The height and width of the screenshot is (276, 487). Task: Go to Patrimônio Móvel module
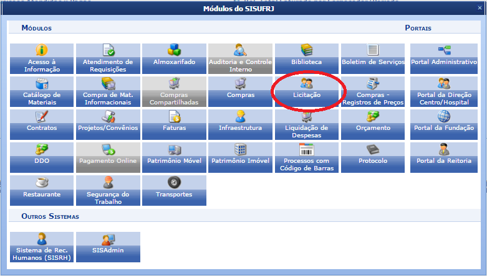click(x=174, y=157)
